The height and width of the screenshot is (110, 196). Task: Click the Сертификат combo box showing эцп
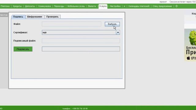point(81,32)
